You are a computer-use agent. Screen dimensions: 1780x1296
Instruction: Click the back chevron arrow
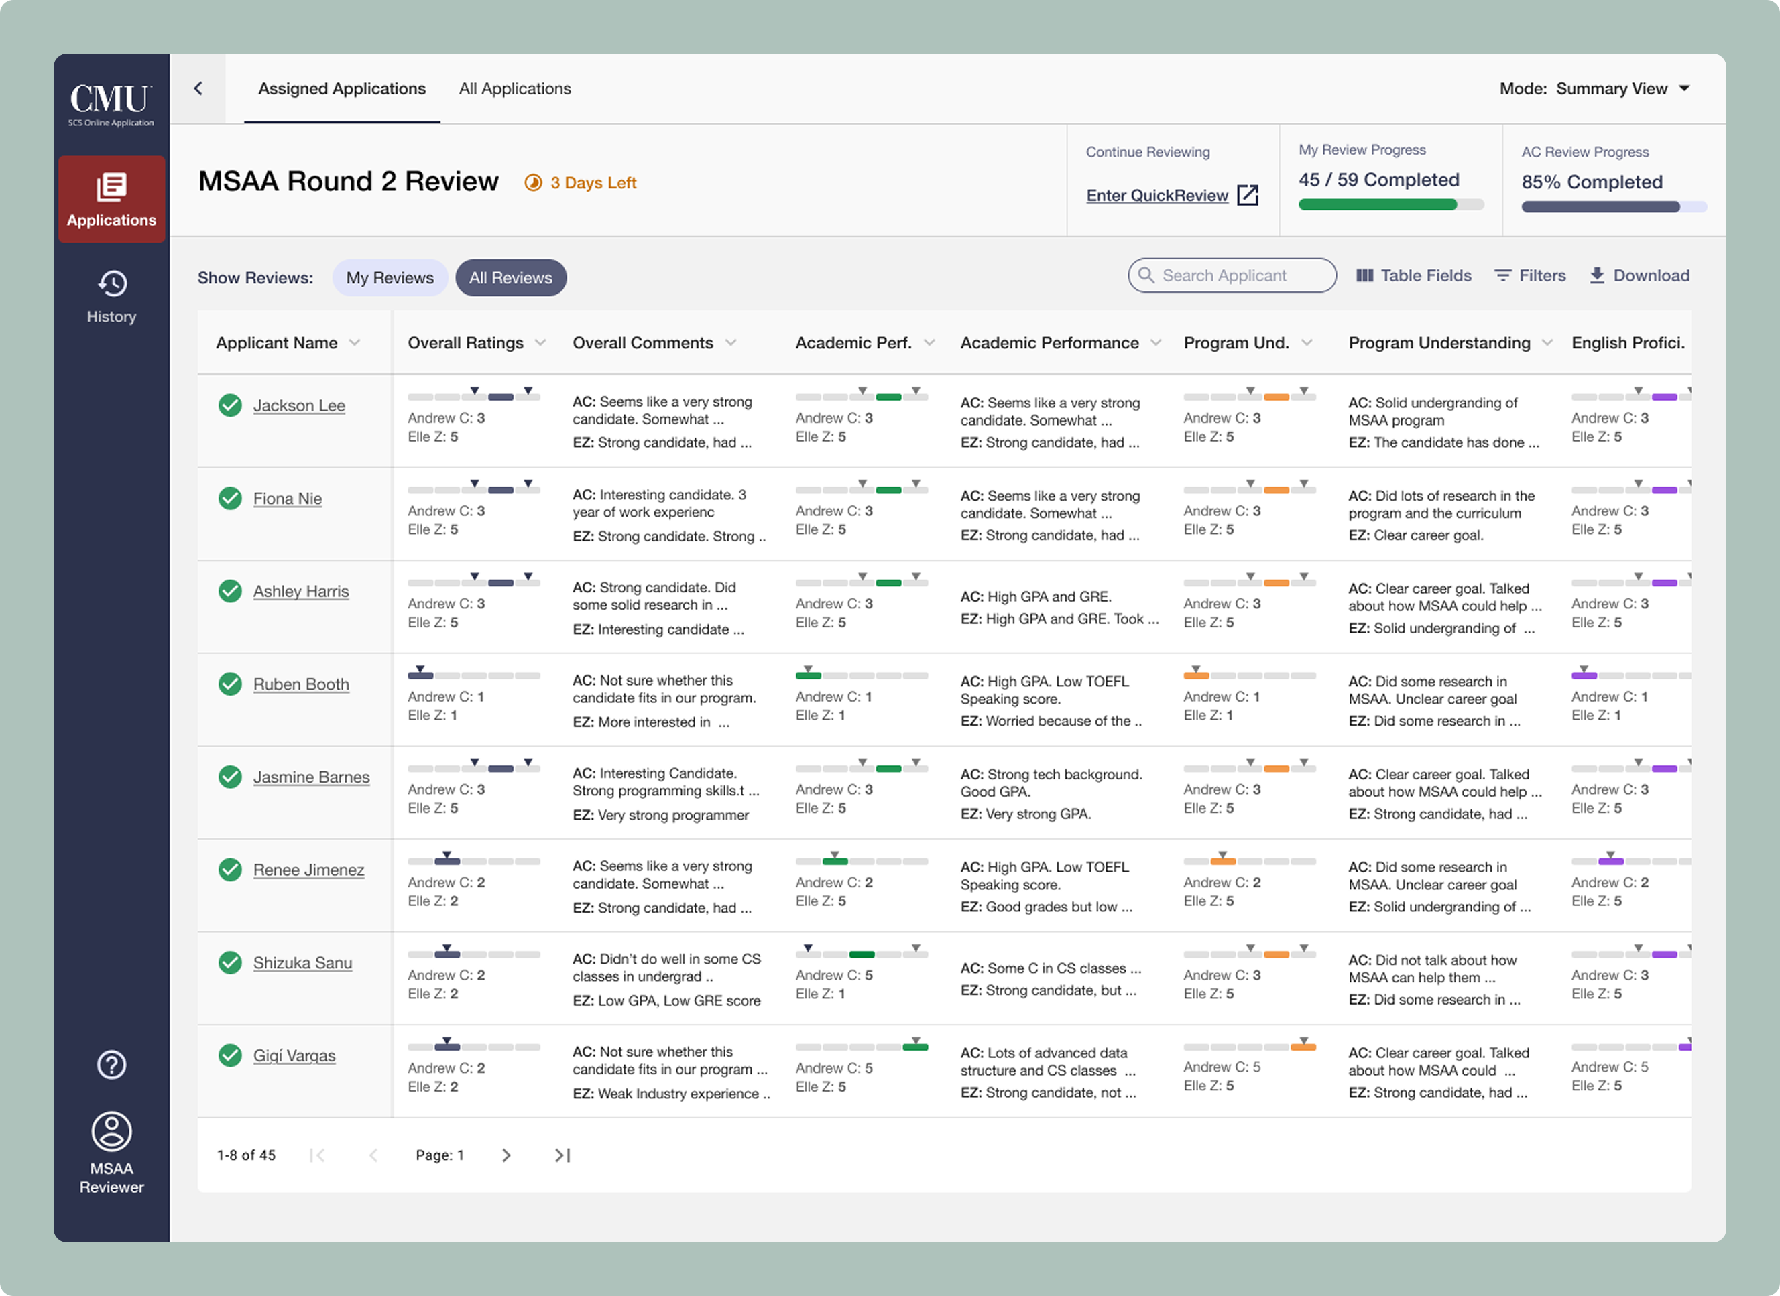[x=198, y=88]
